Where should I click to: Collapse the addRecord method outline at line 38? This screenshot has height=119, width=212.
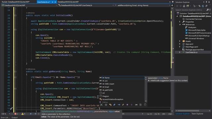(x=15, y=71)
